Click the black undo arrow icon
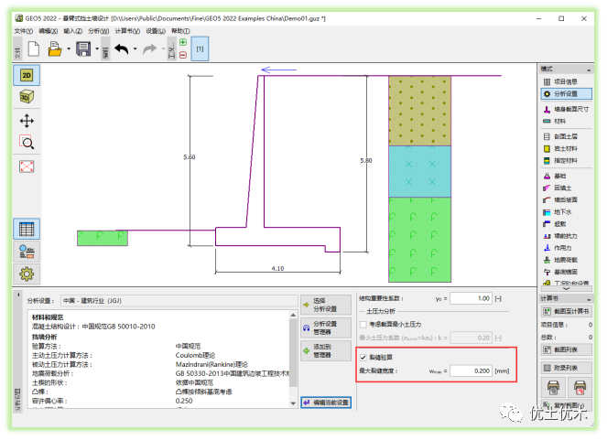The image size is (607, 440). click(x=122, y=49)
